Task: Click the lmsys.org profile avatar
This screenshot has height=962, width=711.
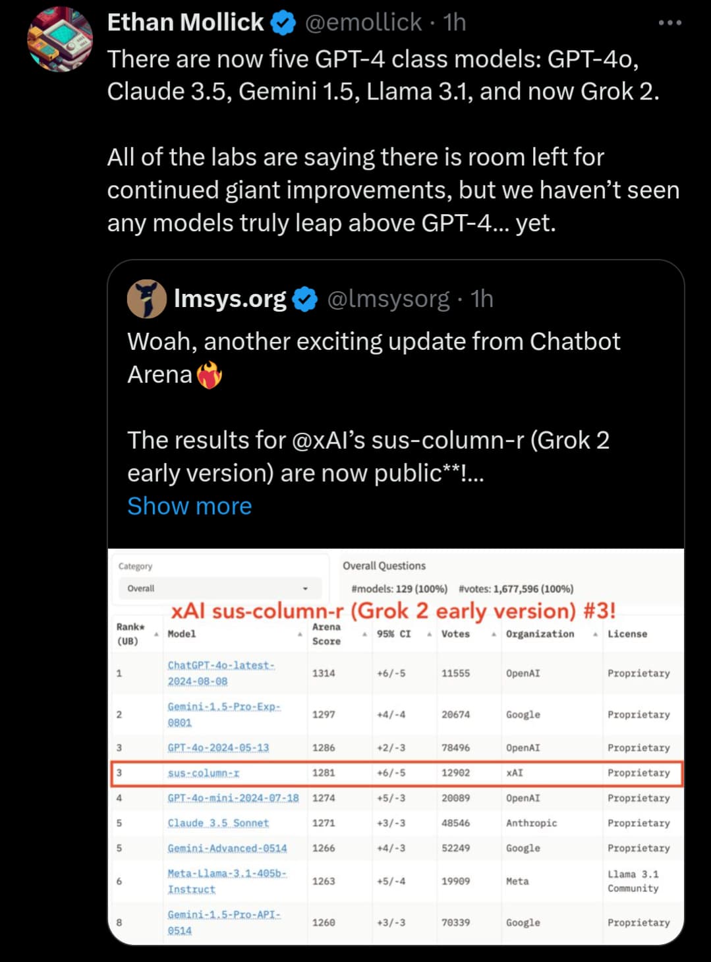Action: tap(146, 299)
